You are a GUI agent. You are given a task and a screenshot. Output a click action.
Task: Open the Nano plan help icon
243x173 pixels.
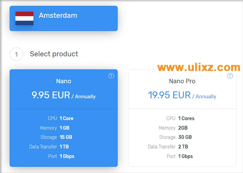click(111, 76)
